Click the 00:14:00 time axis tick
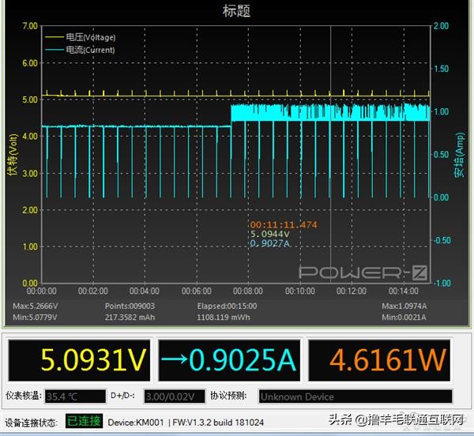The image size is (474, 436). click(404, 291)
